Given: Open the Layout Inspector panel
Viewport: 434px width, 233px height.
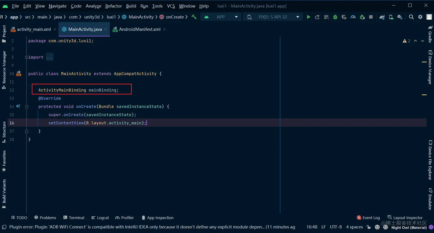Looking at the screenshot, I should click(405, 218).
